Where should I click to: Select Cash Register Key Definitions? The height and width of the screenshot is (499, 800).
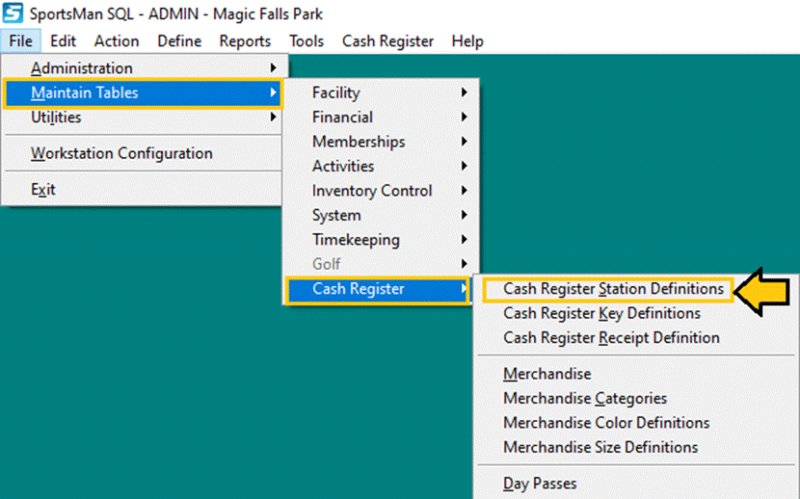(601, 313)
